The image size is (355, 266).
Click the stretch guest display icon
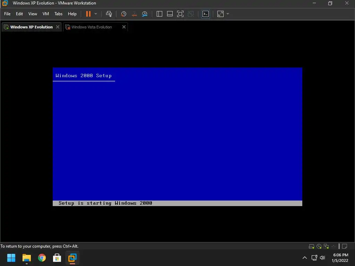tap(220, 14)
